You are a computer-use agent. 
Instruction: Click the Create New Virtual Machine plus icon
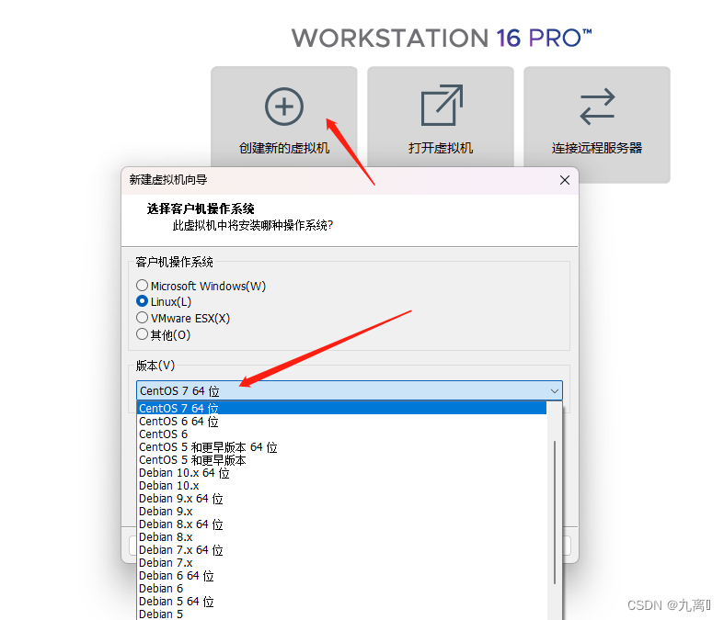pyautogui.click(x=284, y=107)
